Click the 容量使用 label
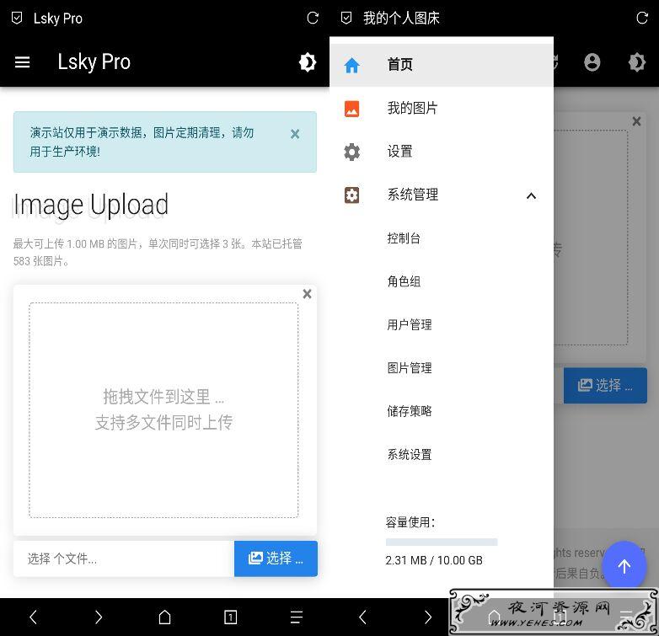 click(x=410, y=522)
